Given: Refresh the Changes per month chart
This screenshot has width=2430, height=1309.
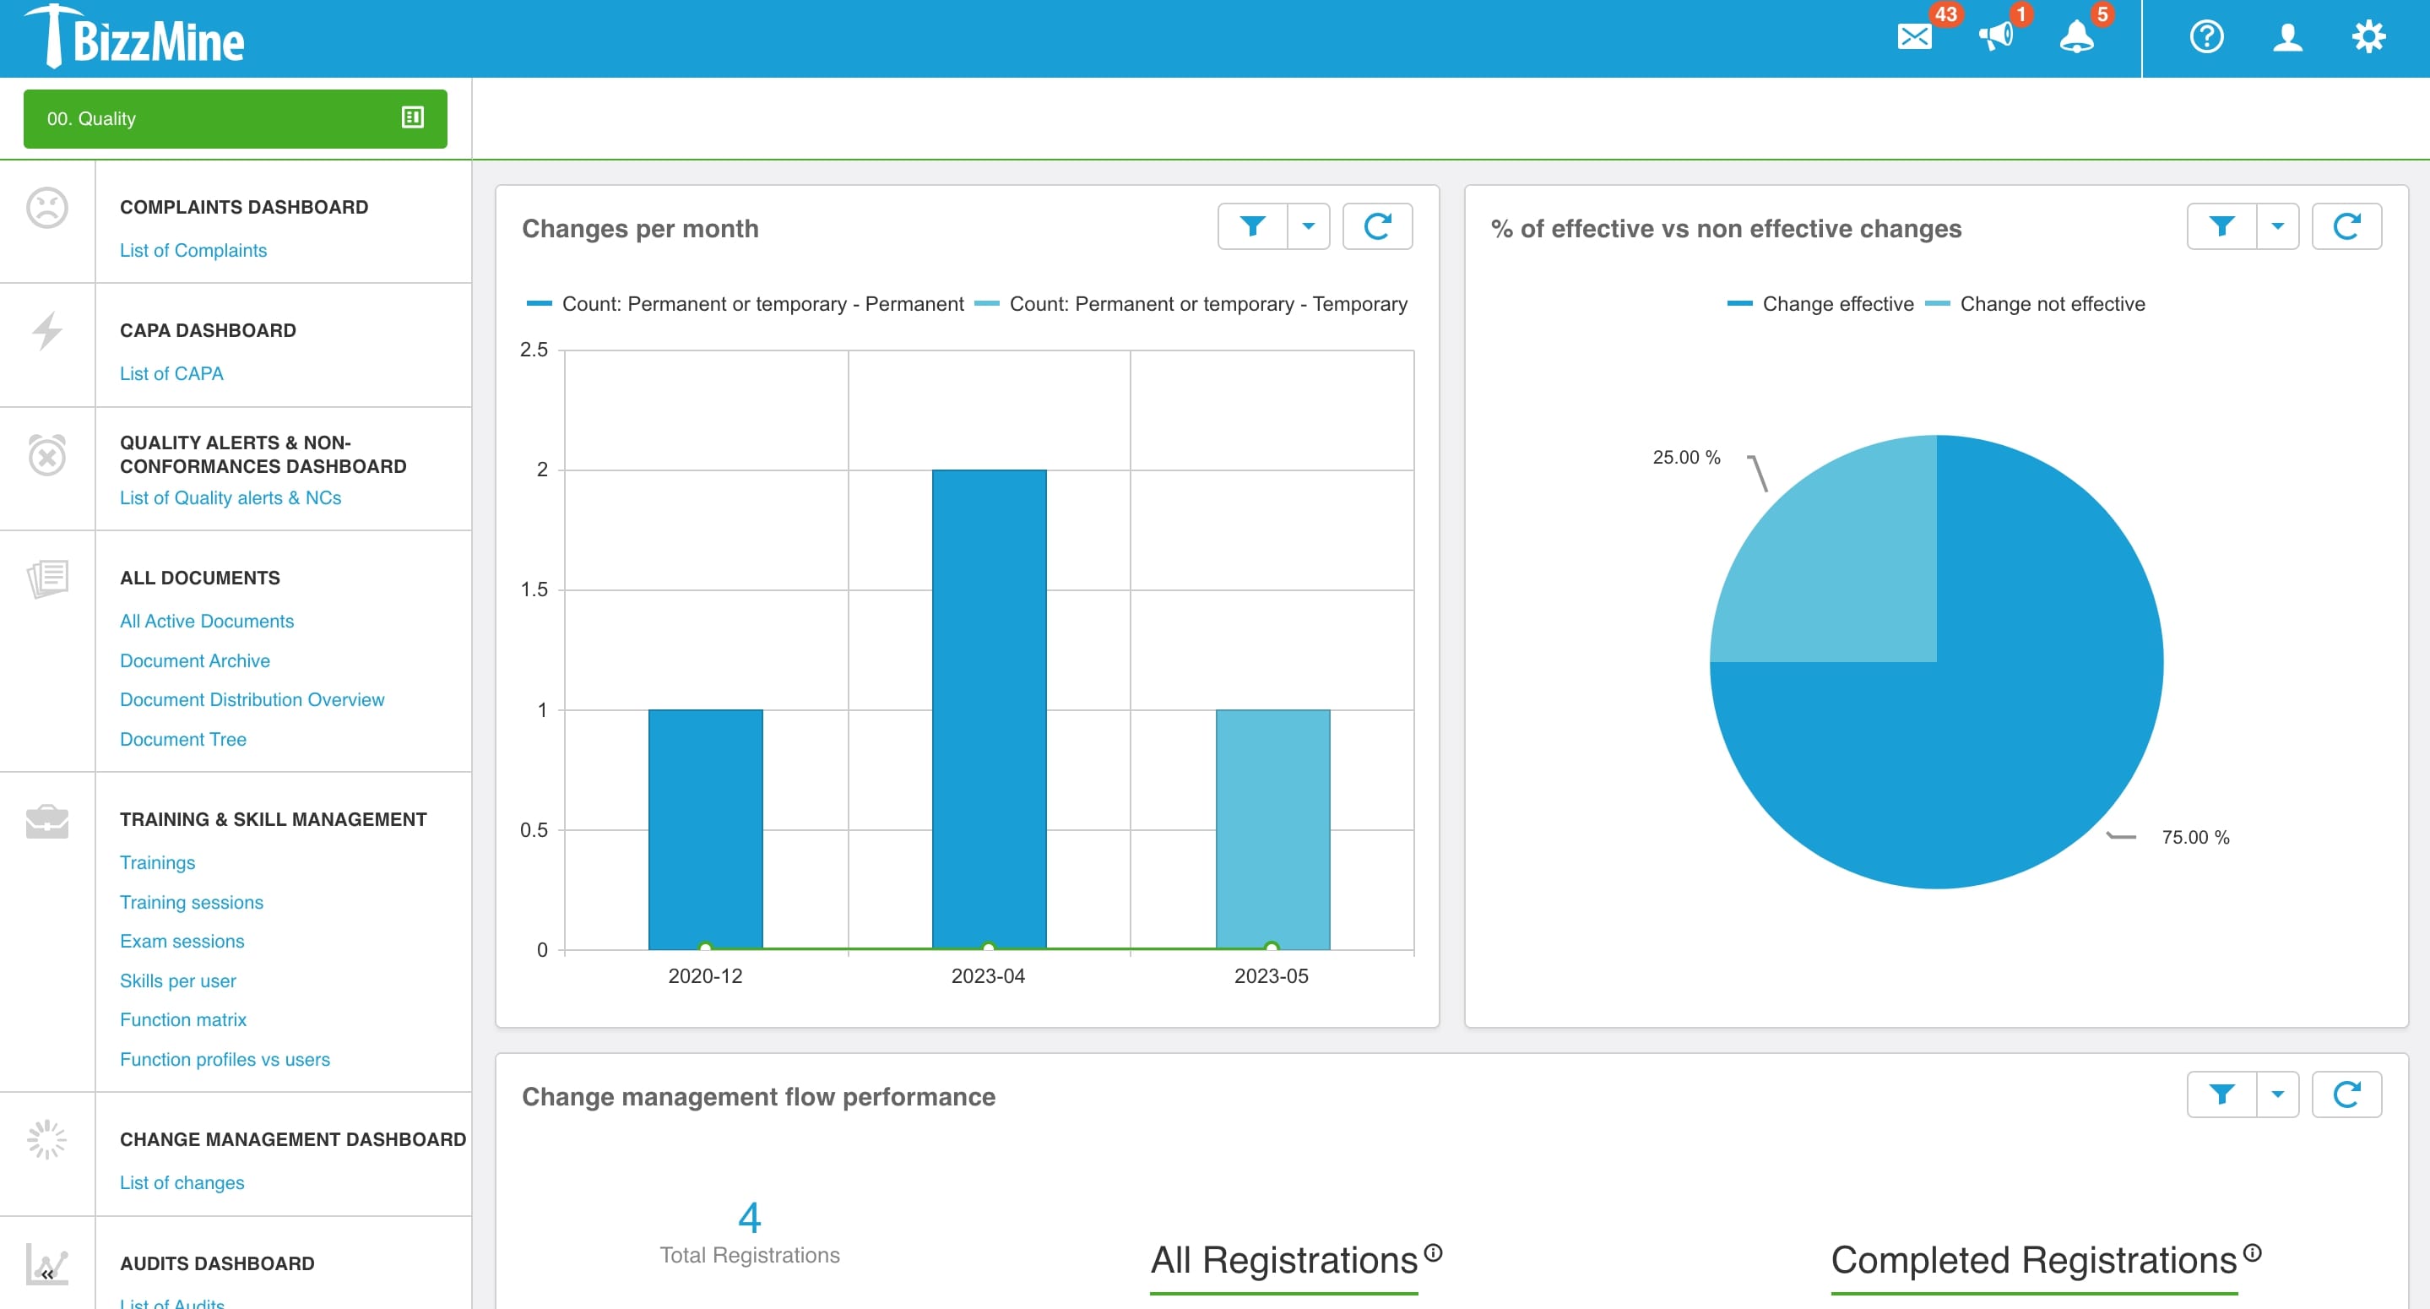Looking at the screenshot, I should pos(1378,225).
